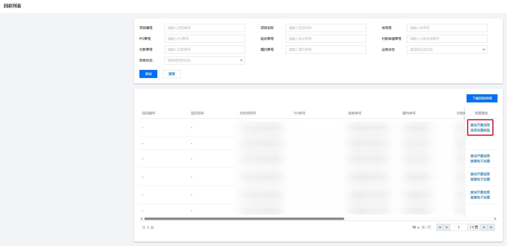Open the 财务状态 dropdown
Viewport: 507px width, 246px height.
[x=205, y=60]
